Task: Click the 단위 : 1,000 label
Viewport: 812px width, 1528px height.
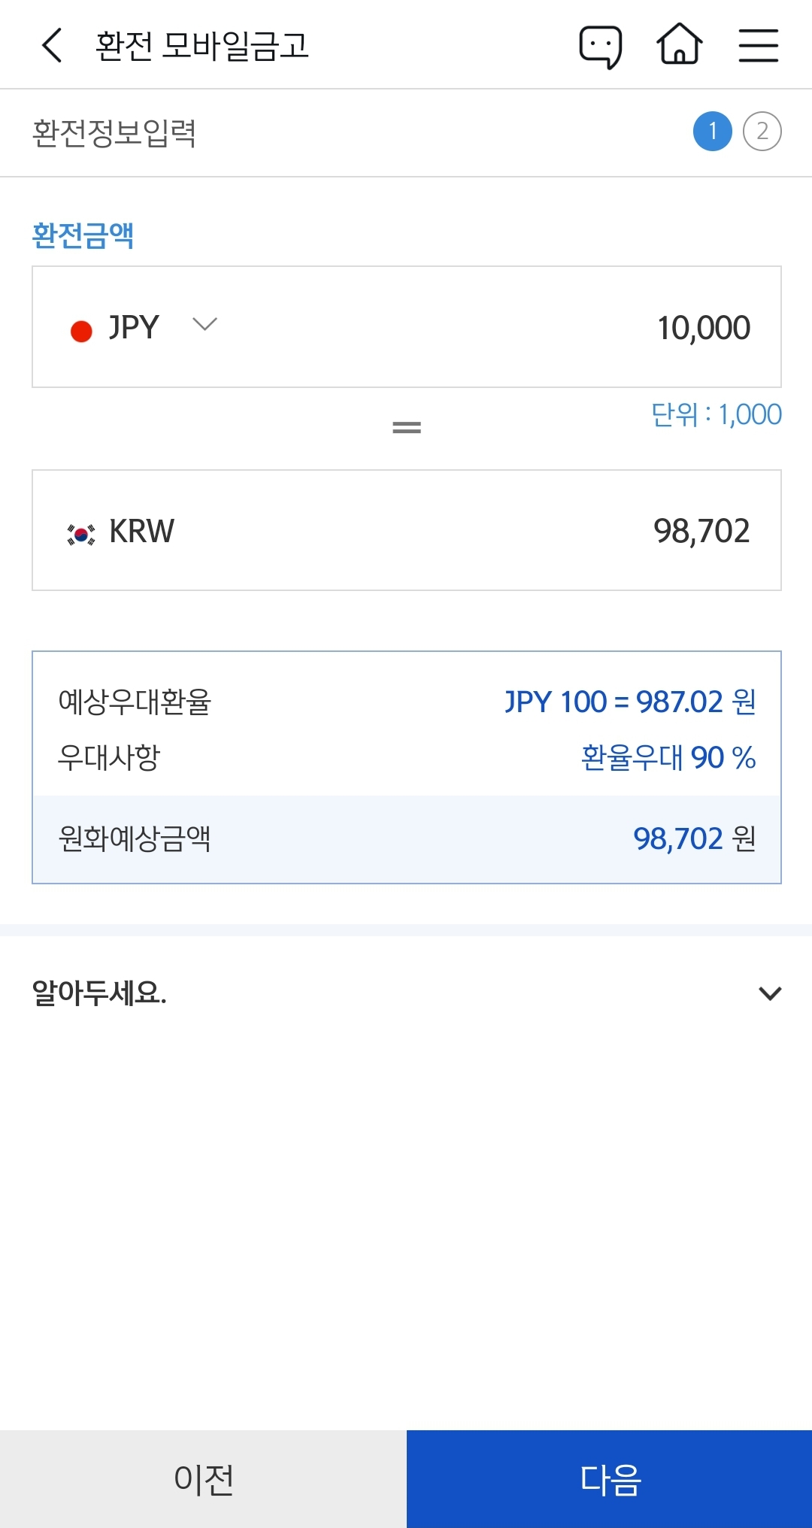Action: coord(715,414)
